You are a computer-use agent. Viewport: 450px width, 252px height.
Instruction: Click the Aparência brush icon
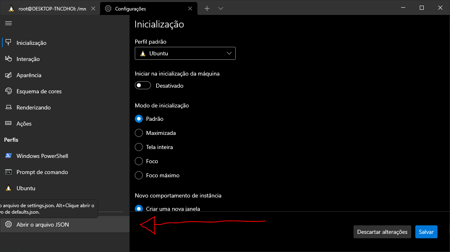coord(8,75)
